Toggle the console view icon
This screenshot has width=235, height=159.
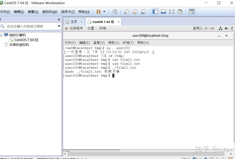click(x=192, y=12)
